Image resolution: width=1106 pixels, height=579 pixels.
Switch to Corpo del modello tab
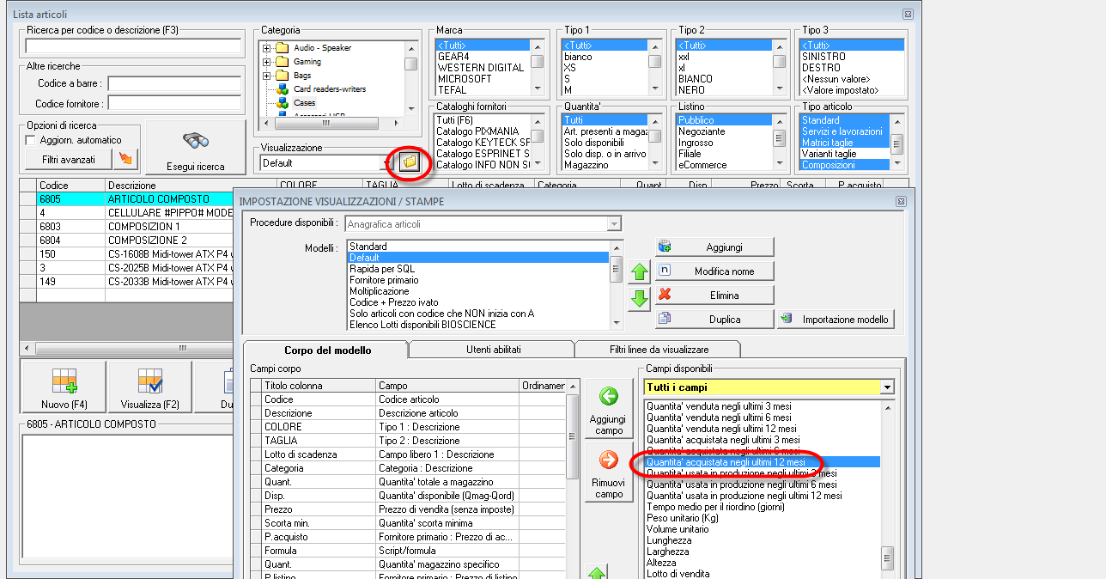pyautogui.click(x=327, y=350)
